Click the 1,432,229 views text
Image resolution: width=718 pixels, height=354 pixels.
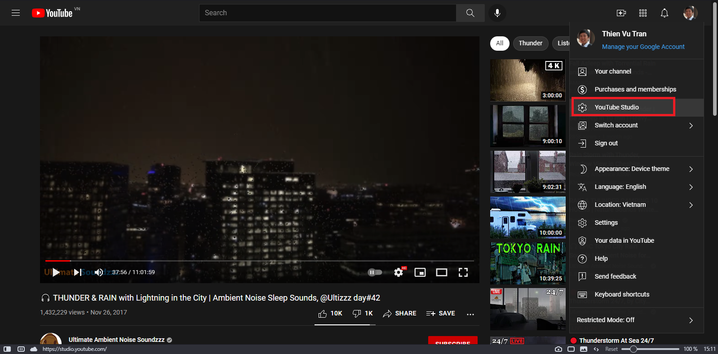[x=62, y=312]
